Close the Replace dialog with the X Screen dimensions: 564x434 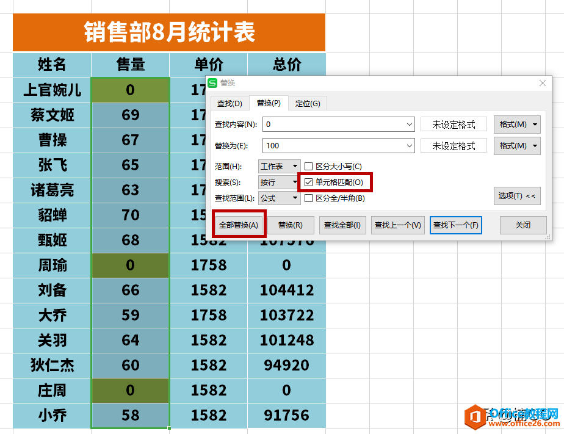click(x=543, y=83)
